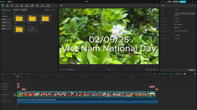Open the Effects tab
197x110 pixels.
(x=22, y=5)
